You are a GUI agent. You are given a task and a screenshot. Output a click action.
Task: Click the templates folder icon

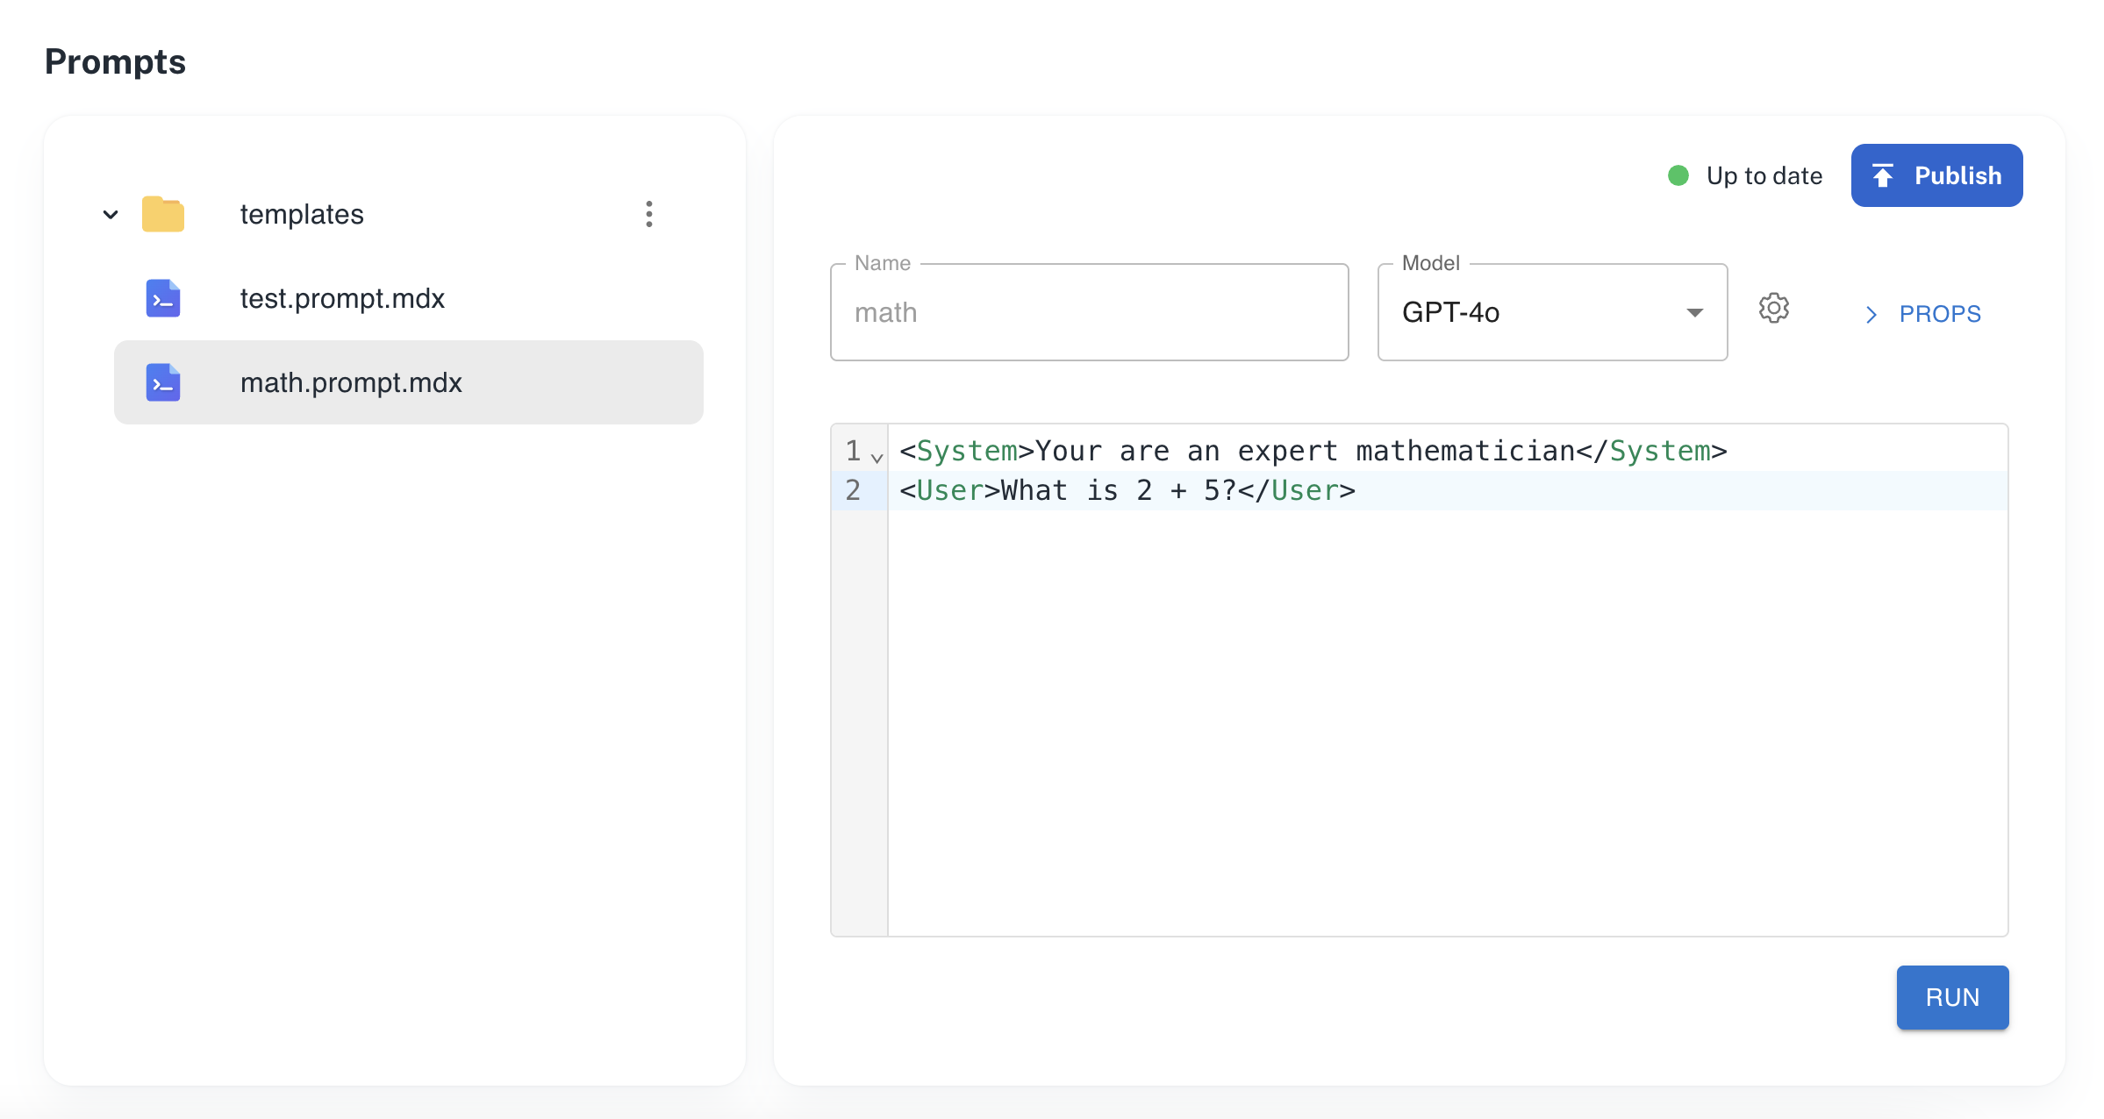point(163,214)
